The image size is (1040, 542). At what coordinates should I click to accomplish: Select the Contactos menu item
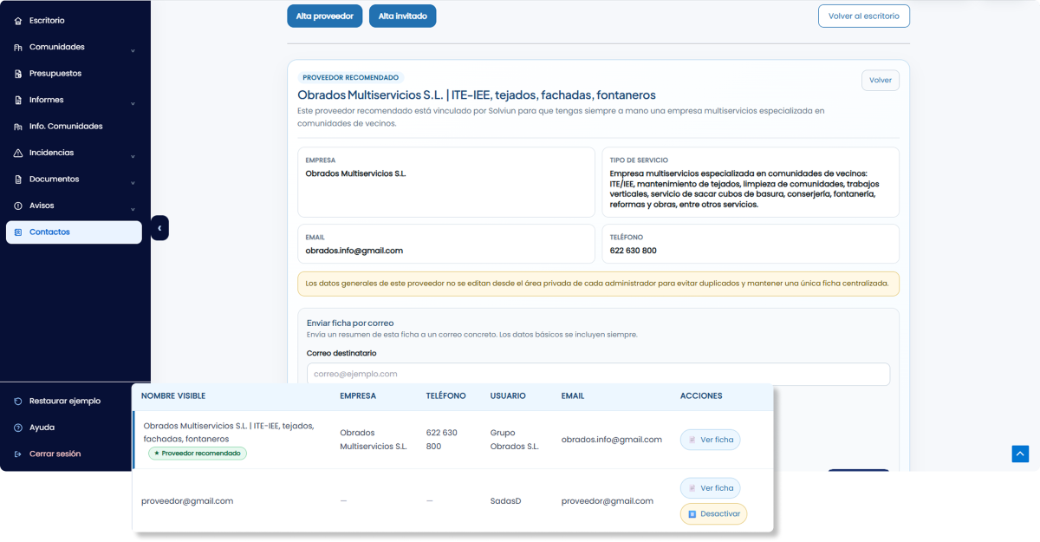(74, 232)
